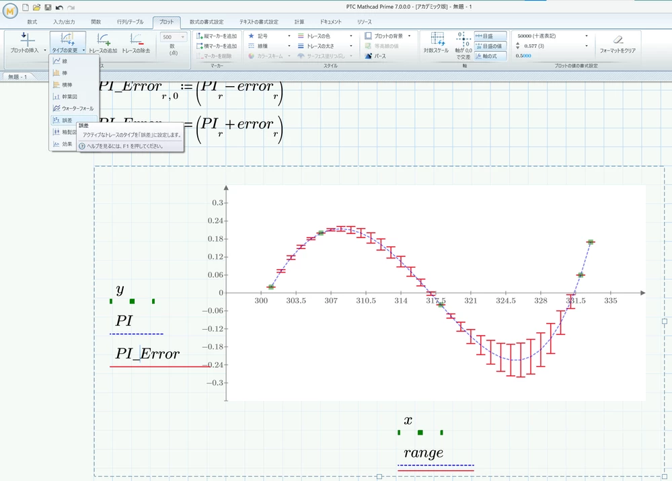The height and width of the screenshot is (481, 672).
Task: Open the ドキュメント ribbon tab
Action: pos(330,22)
